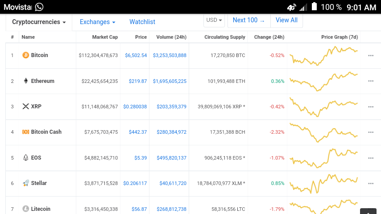
Task: Click Stellar price $0.206117
Action: click(135, 183)
